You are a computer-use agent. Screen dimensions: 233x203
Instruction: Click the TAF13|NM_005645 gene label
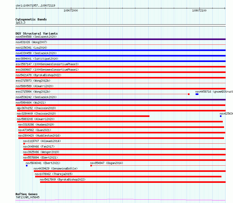point(27,197)
